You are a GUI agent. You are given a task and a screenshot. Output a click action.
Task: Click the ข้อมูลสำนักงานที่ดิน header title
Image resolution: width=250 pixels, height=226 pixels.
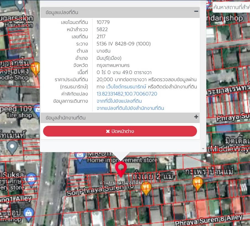pos(65,118)
